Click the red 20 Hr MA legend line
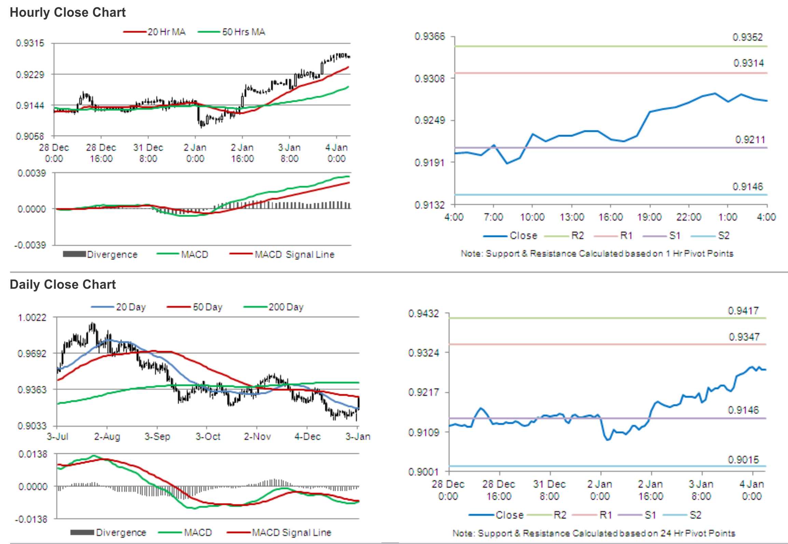Image resolution: width=788 pixels, height=544 pixels. [135, 32]
